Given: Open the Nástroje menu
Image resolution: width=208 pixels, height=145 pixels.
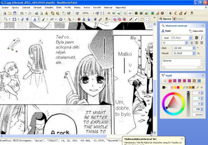Looking at the screenshot, I should coord(108,7).
